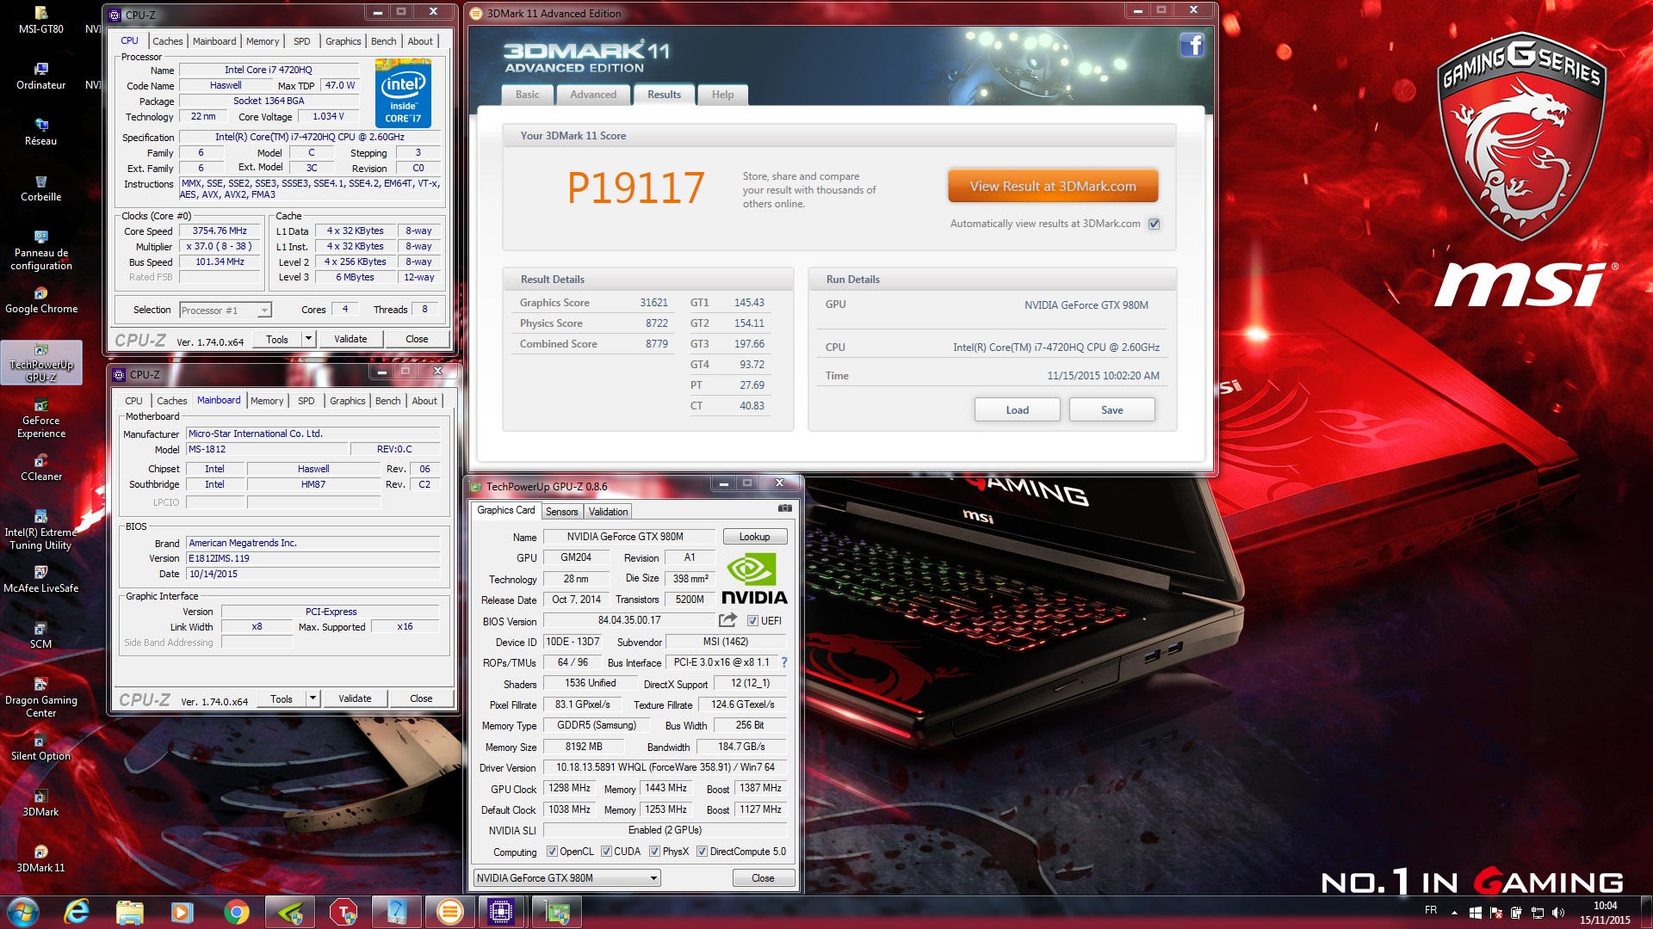Open the McAfee LiveSafe desktop icon
This screenshot has width=1653, height=929.
[x=40, y=580]
